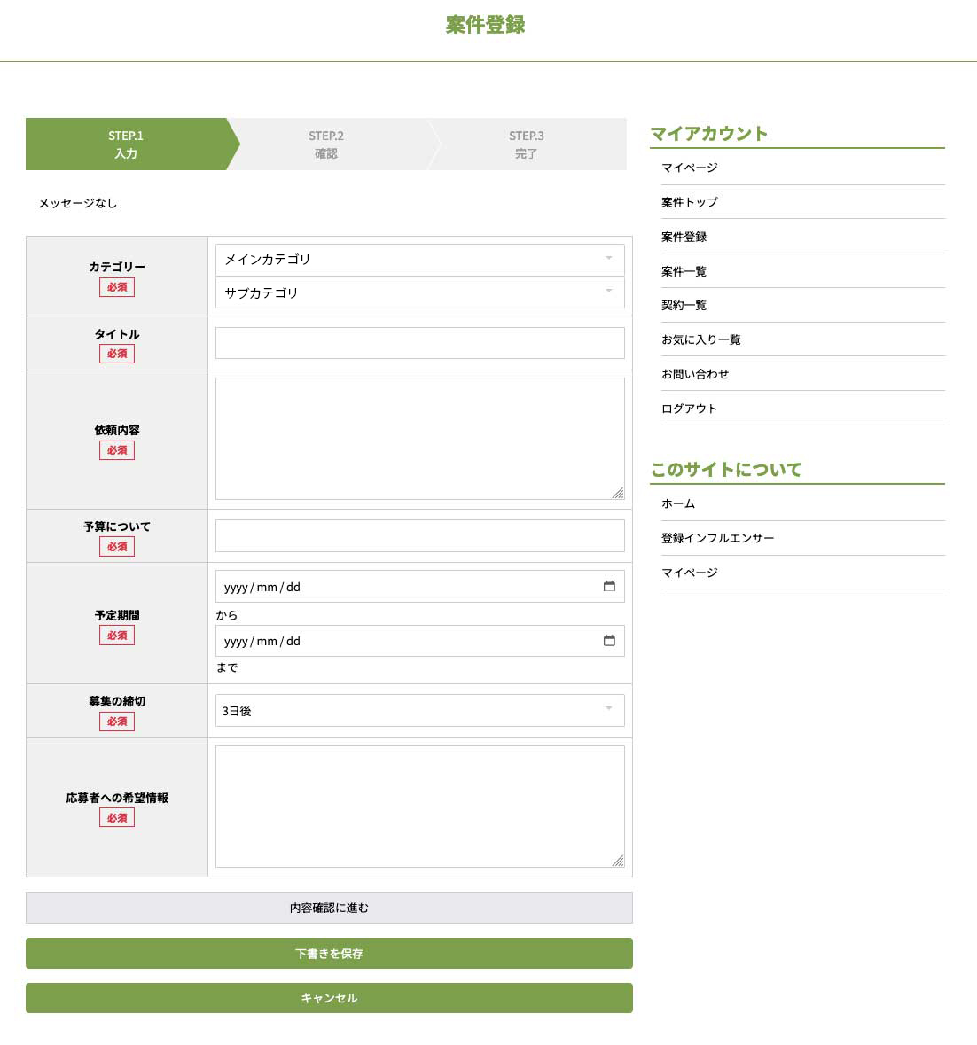Grab resize handle of 応募者への希望情報 textarea

618,861
